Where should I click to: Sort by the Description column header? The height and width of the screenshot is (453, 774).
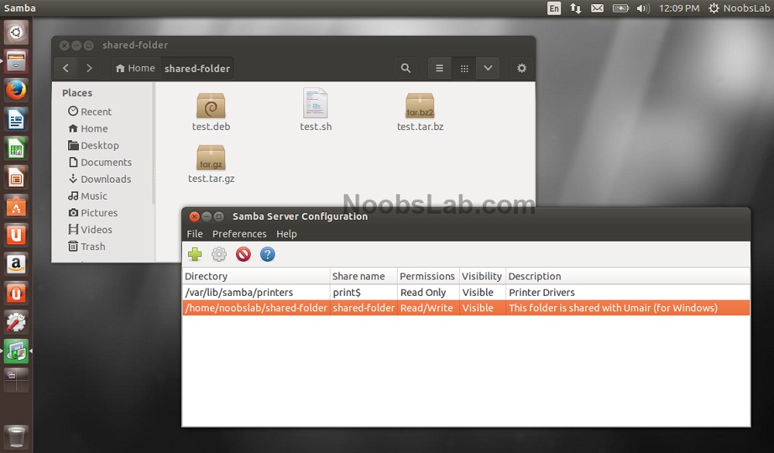tap(628, 276)
